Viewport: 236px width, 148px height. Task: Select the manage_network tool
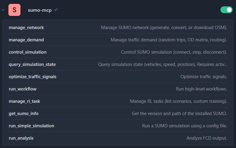coord(26,28)
